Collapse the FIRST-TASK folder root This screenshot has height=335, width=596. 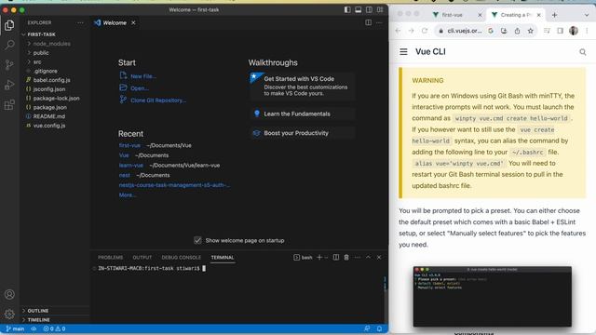(x=41, y=34)
